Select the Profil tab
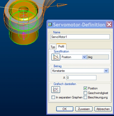114x116 pixels. pos(61,47)
